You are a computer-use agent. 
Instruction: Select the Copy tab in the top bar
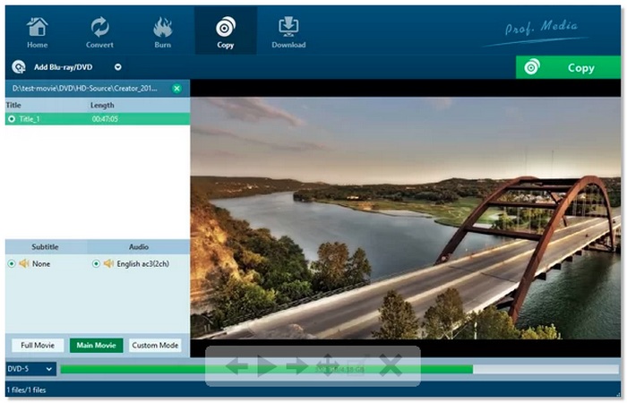coord(226,31)
